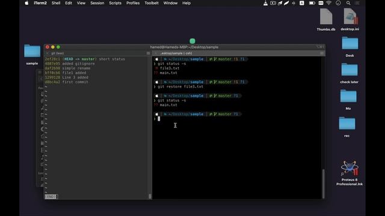Zoom the iTerm2 window green button

[x=58, y=47]
